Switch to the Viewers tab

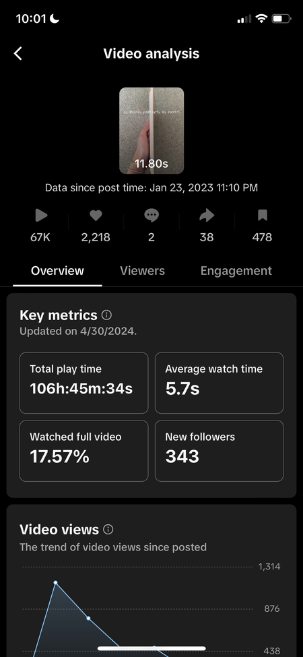142,271
